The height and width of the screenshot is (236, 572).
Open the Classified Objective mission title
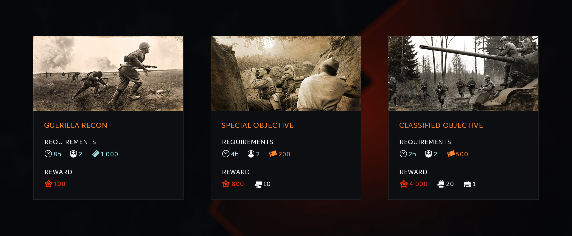click(x=441, y=125)
